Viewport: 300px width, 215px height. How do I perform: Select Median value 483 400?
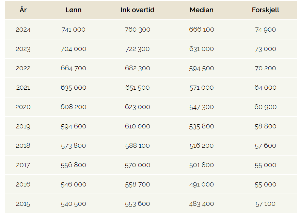pos(202,204)
